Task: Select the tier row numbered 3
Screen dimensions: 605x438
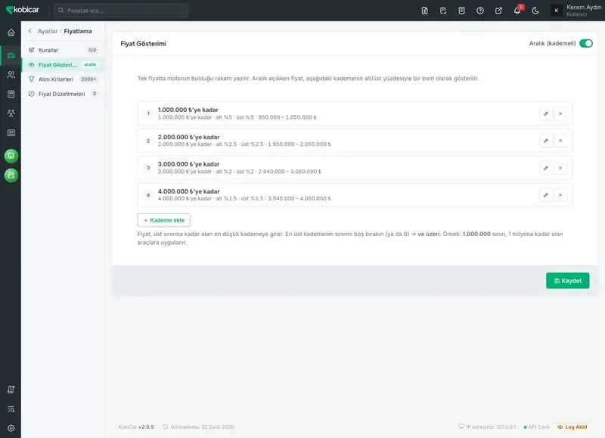Action: coord(355,168)
